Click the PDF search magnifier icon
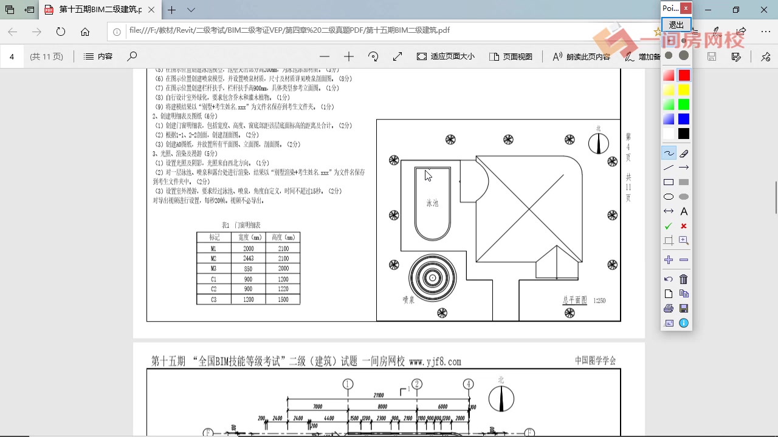Viewport: 778px width, 437px height. pyautogui.click(x=131, y=56)
